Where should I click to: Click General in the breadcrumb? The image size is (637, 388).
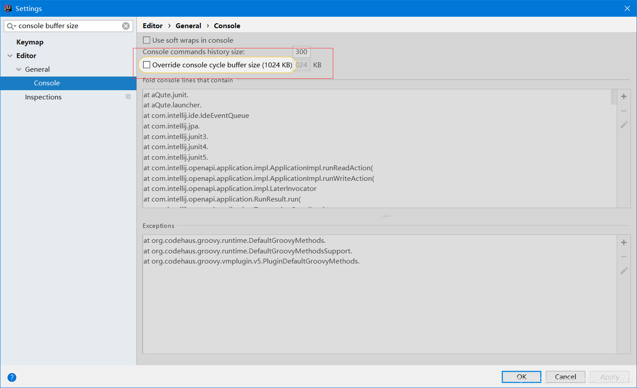click(x=188, y=26)
